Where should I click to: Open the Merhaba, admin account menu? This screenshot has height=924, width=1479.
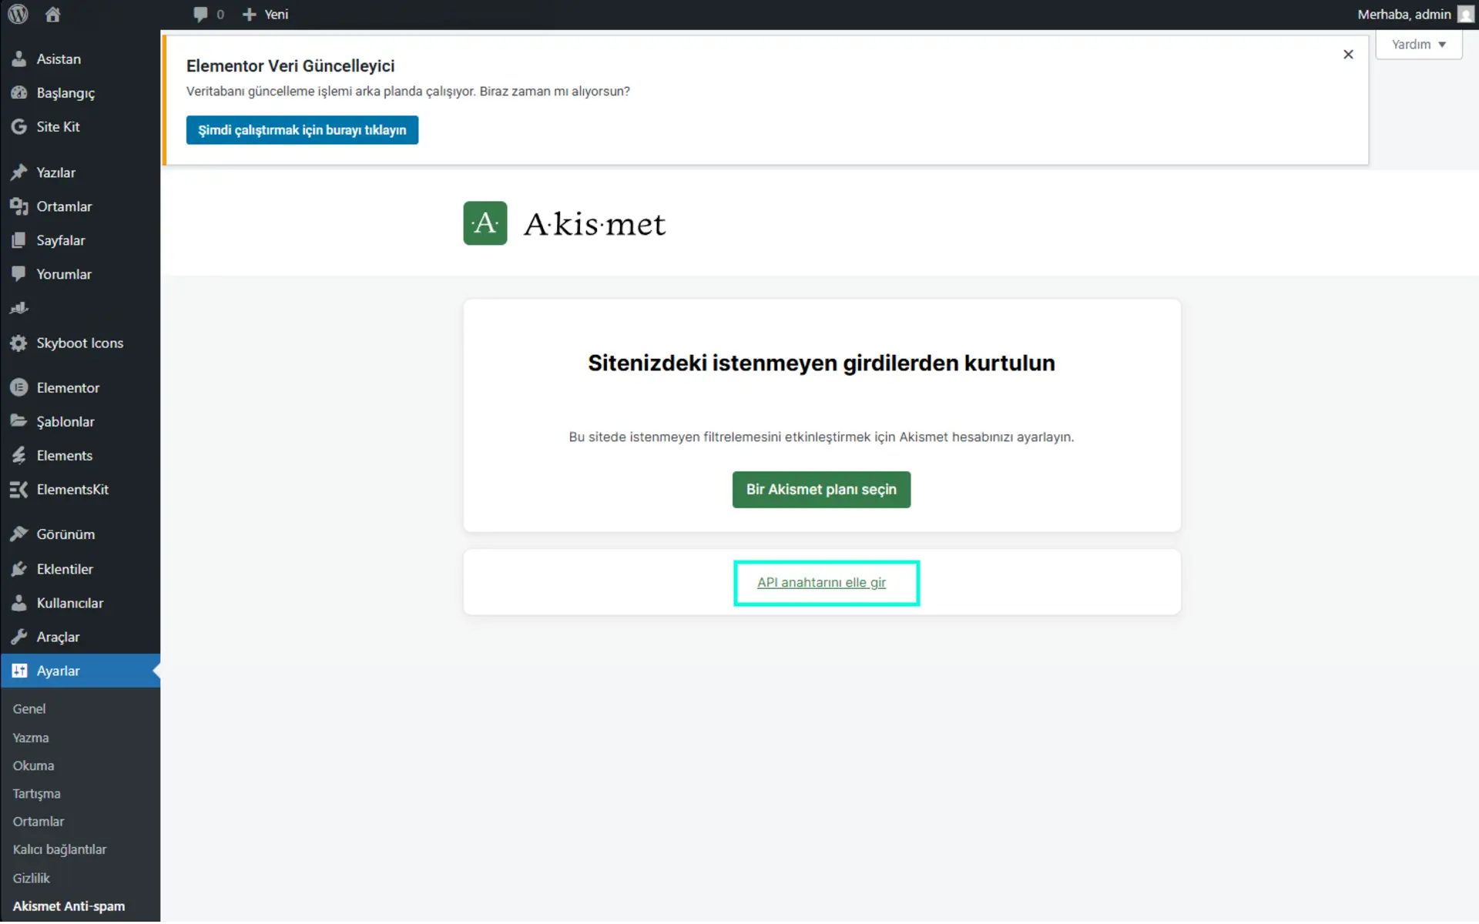point(1415,14)
